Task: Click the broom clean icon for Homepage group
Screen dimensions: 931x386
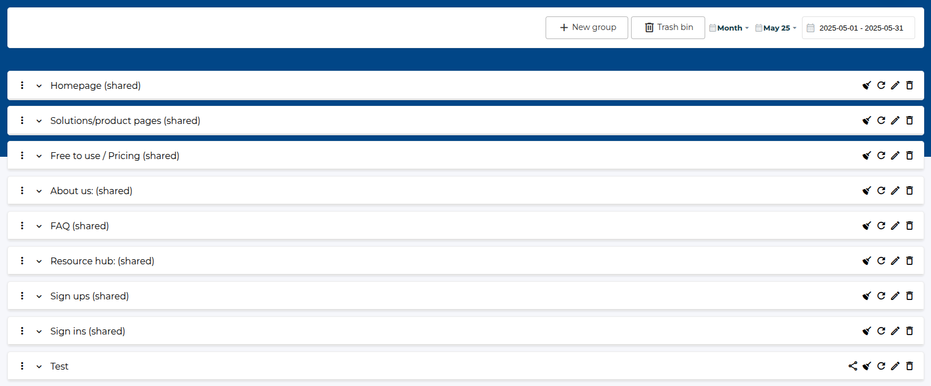Action: [x=866, y=85]
